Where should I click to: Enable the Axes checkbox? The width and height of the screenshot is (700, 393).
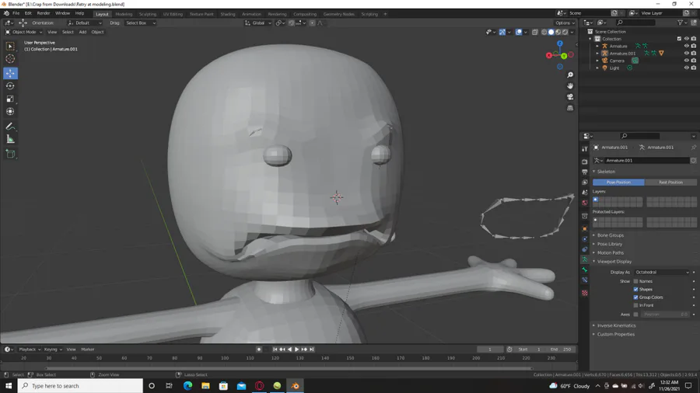click(635, 315)
